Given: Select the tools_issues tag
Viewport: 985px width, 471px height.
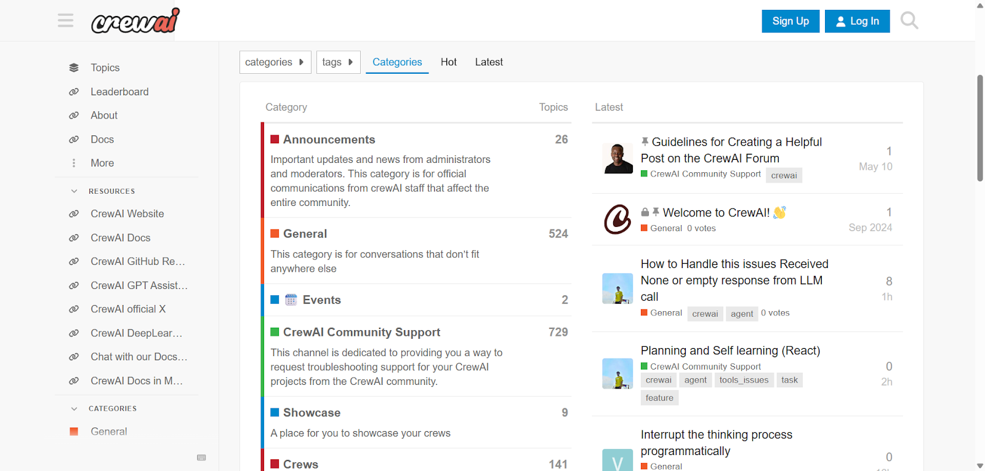Looking at the screenshot, I should 744,380.
